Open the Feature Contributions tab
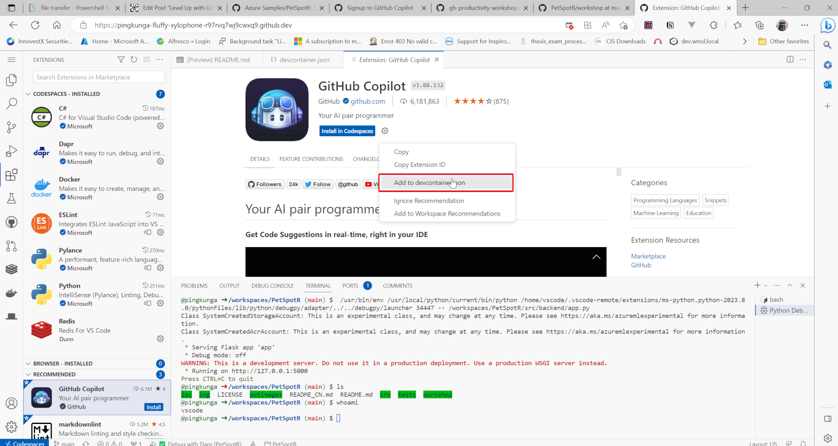 click(x=311, y=159)
